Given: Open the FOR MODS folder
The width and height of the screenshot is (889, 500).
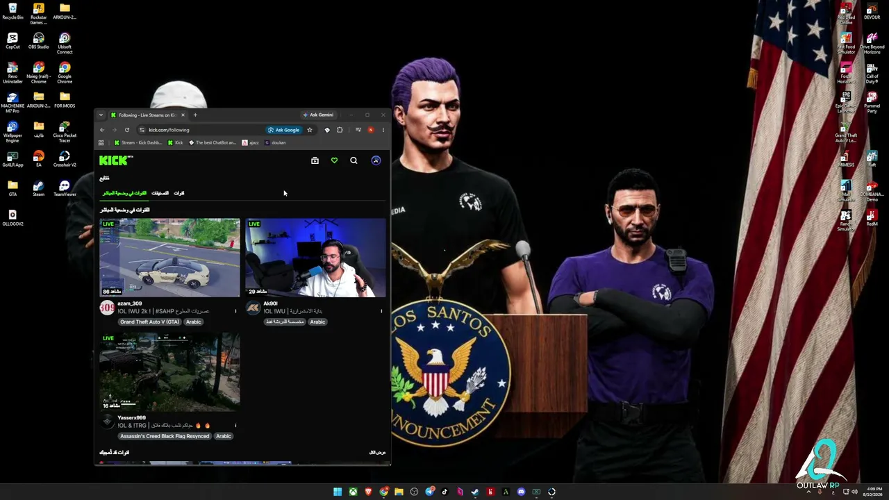Looking at the screenshot, I should tap(65, 100).
